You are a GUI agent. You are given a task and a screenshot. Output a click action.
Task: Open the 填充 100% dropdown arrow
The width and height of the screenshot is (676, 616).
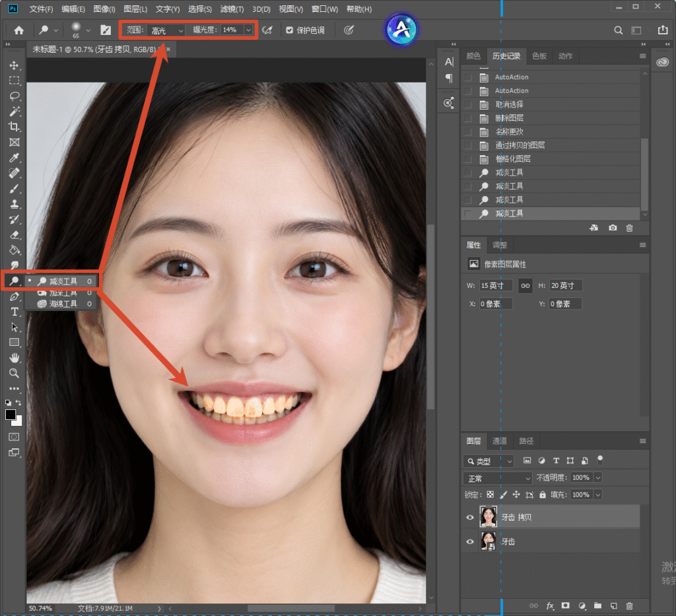[598, 495]
